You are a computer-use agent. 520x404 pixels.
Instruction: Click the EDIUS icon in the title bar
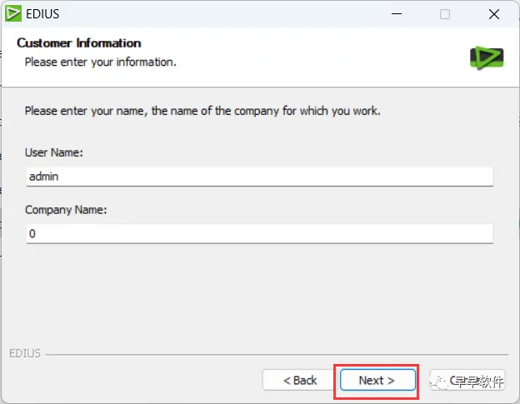coord(12,13)
